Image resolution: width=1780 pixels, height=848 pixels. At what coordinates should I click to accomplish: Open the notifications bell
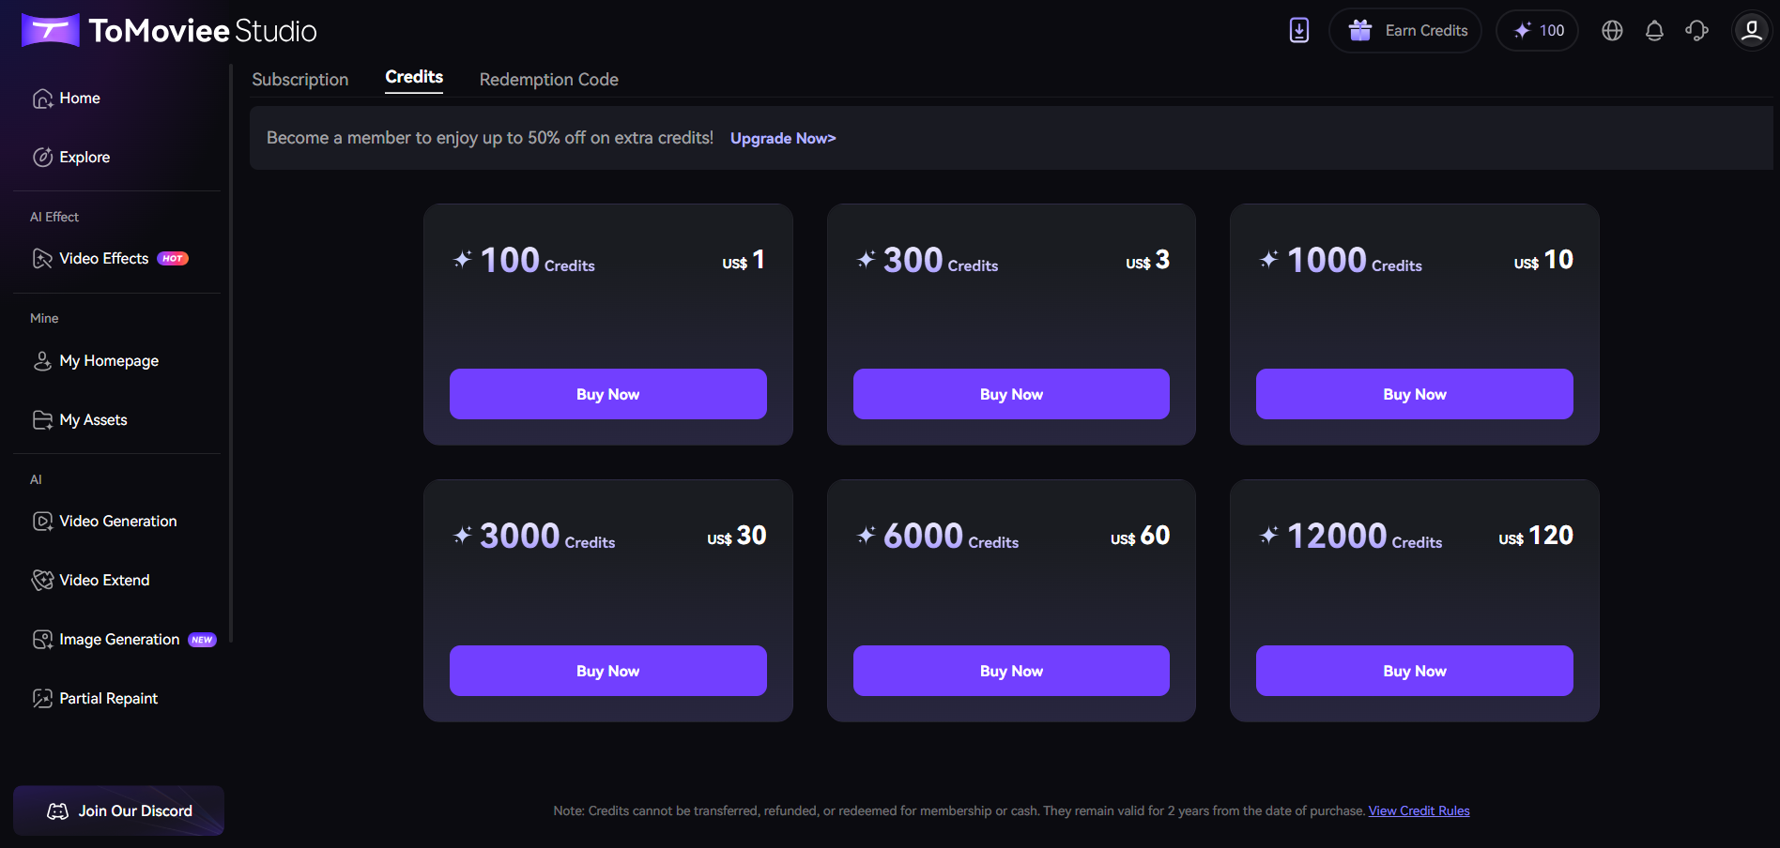(x=1654, y=31)
